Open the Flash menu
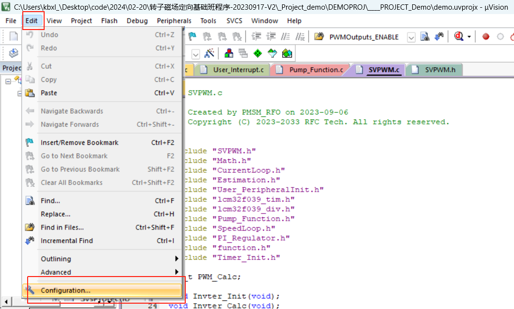514x309 pixels. click(x=109, y=21)
